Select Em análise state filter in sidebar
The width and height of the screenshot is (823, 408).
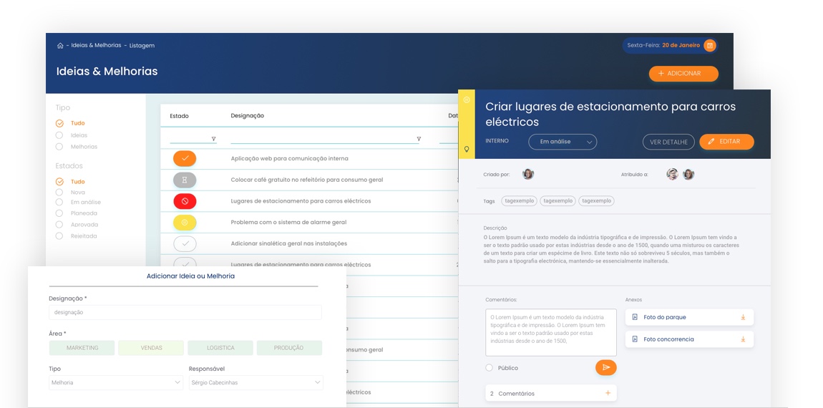point(59,202)
